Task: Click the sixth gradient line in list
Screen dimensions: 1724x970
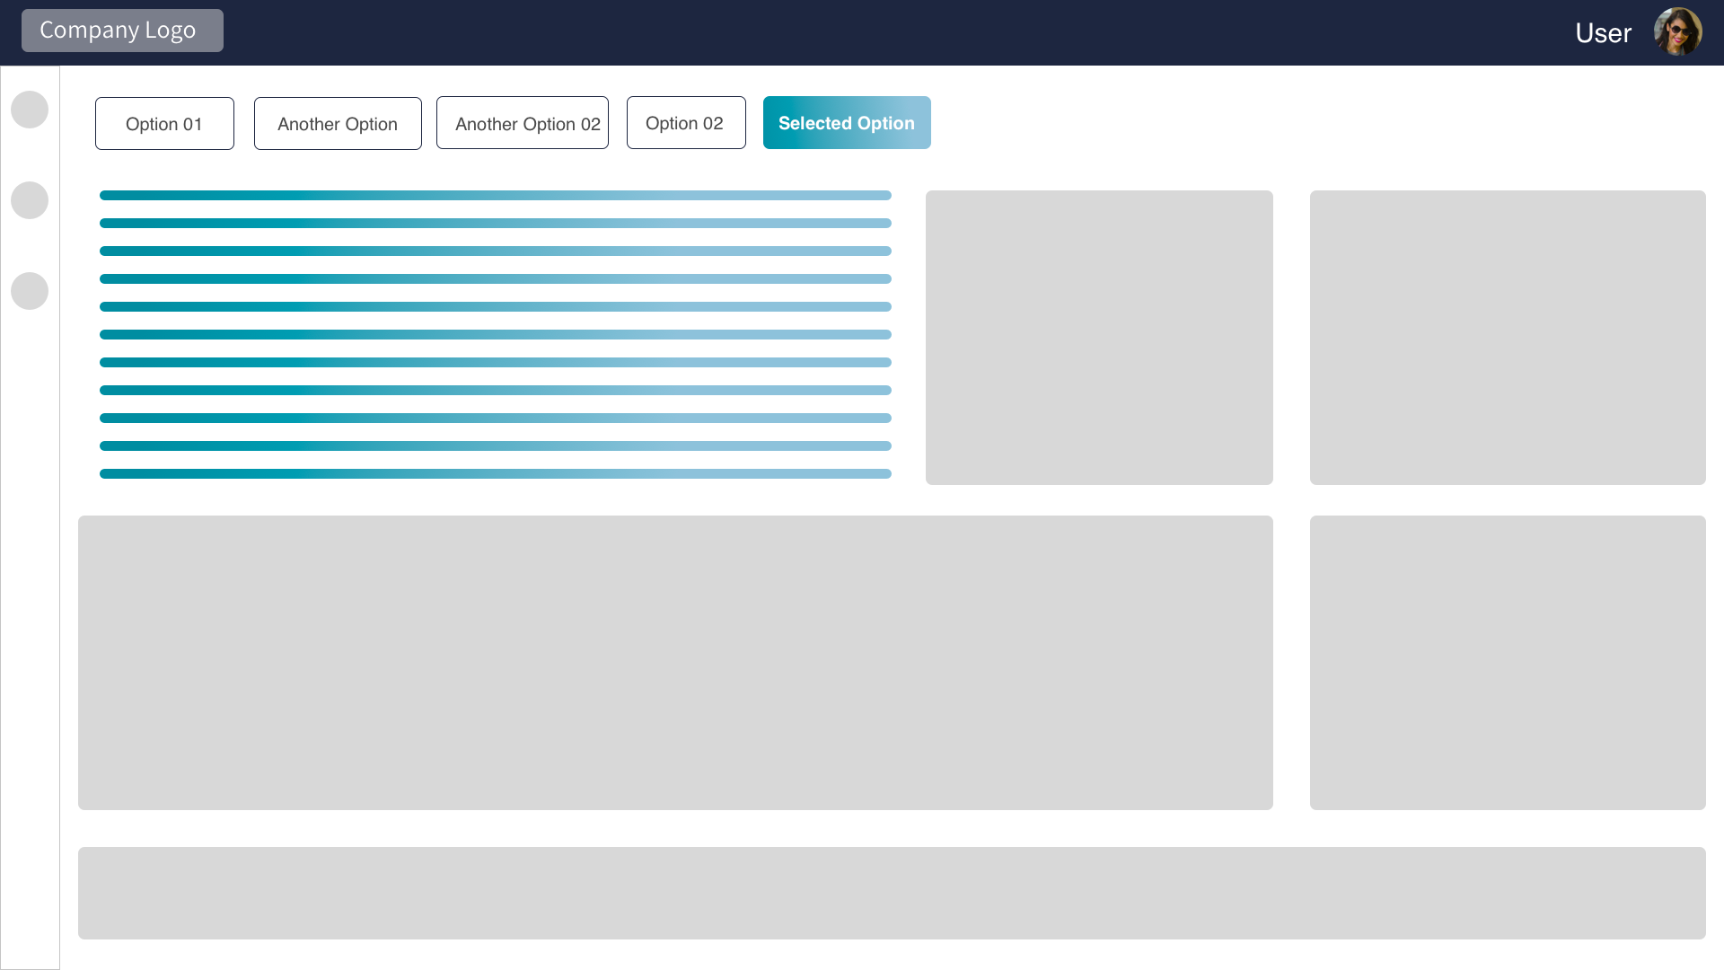Action: tap(495, 334)
